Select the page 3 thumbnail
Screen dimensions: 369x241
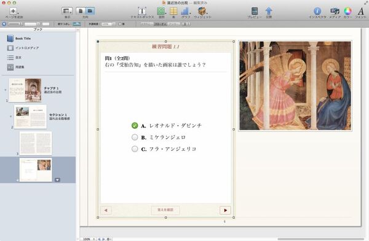(36, 143)
